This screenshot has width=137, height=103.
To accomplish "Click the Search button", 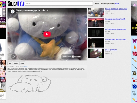I will 97,3.
